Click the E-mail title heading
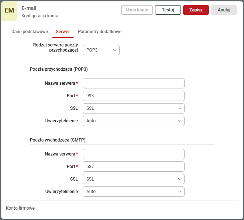 pos(29,8)
